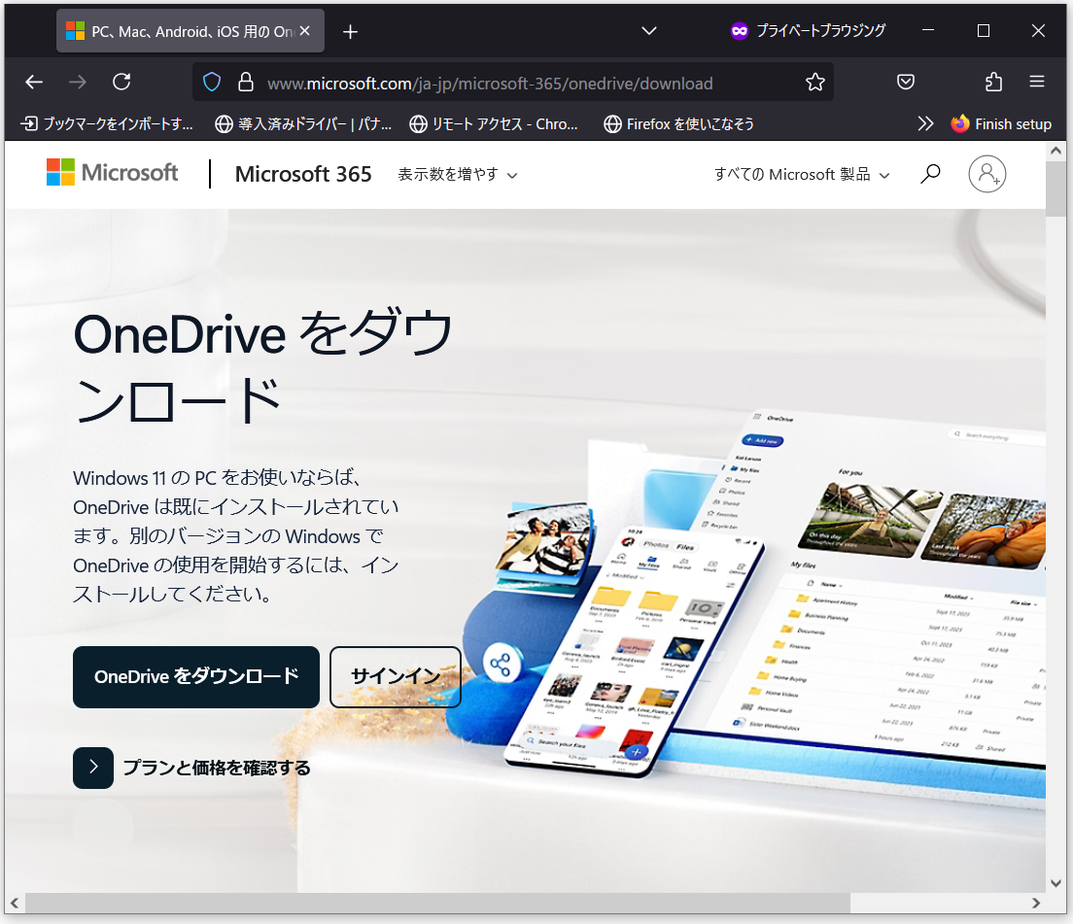List all tabs dropdown arrow

649,31
